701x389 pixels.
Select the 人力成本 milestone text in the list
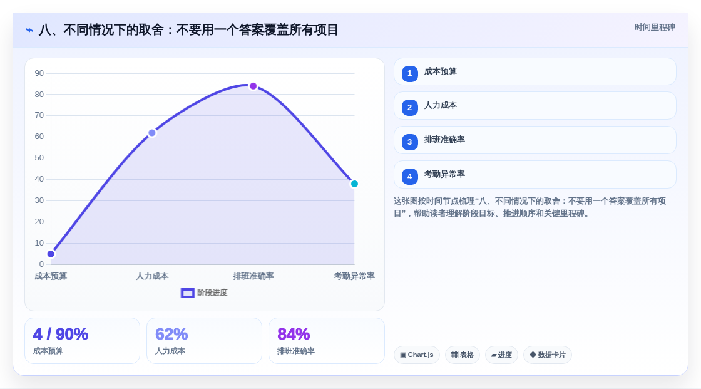point(441,105)
